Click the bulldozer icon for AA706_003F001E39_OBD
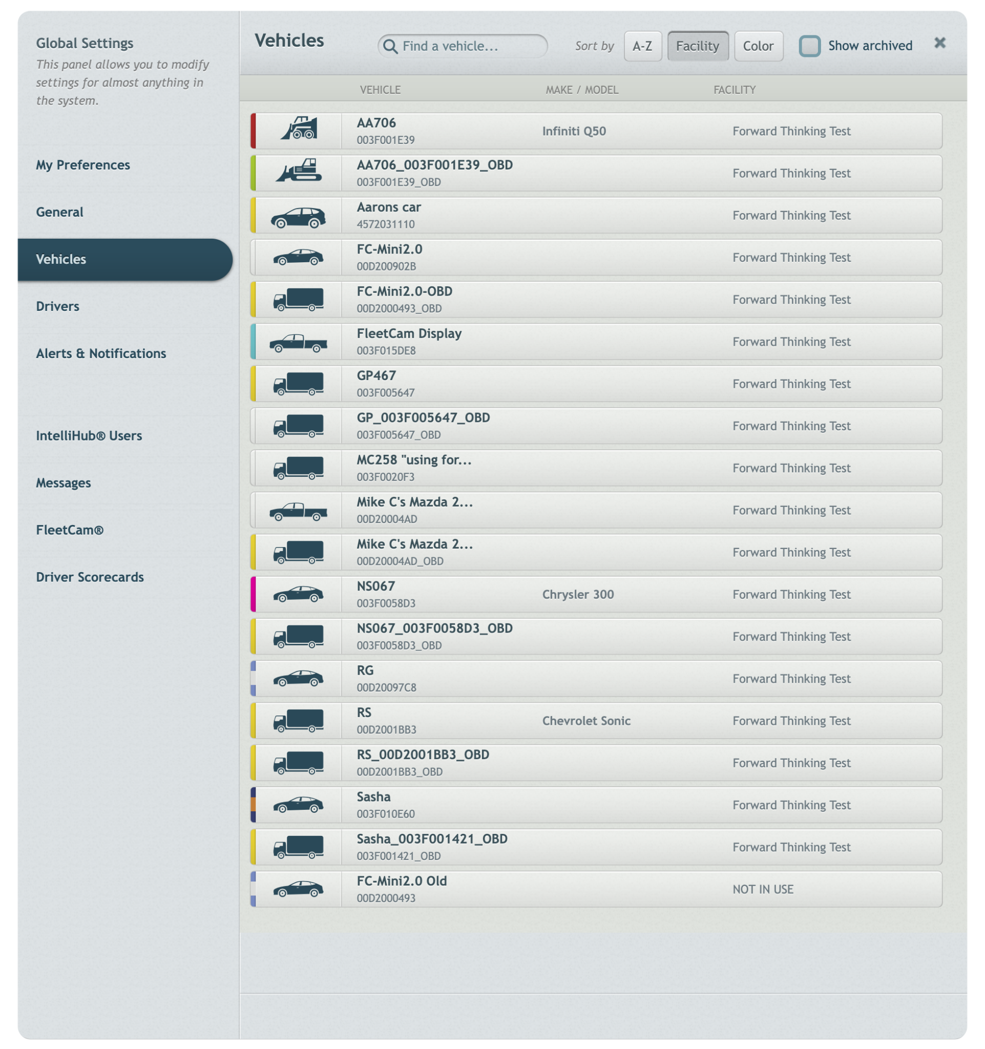The height and width of the screenshot is (1049, 985). point(299,171)
